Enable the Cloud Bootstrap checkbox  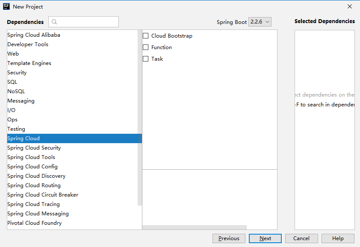click(145, 35)
